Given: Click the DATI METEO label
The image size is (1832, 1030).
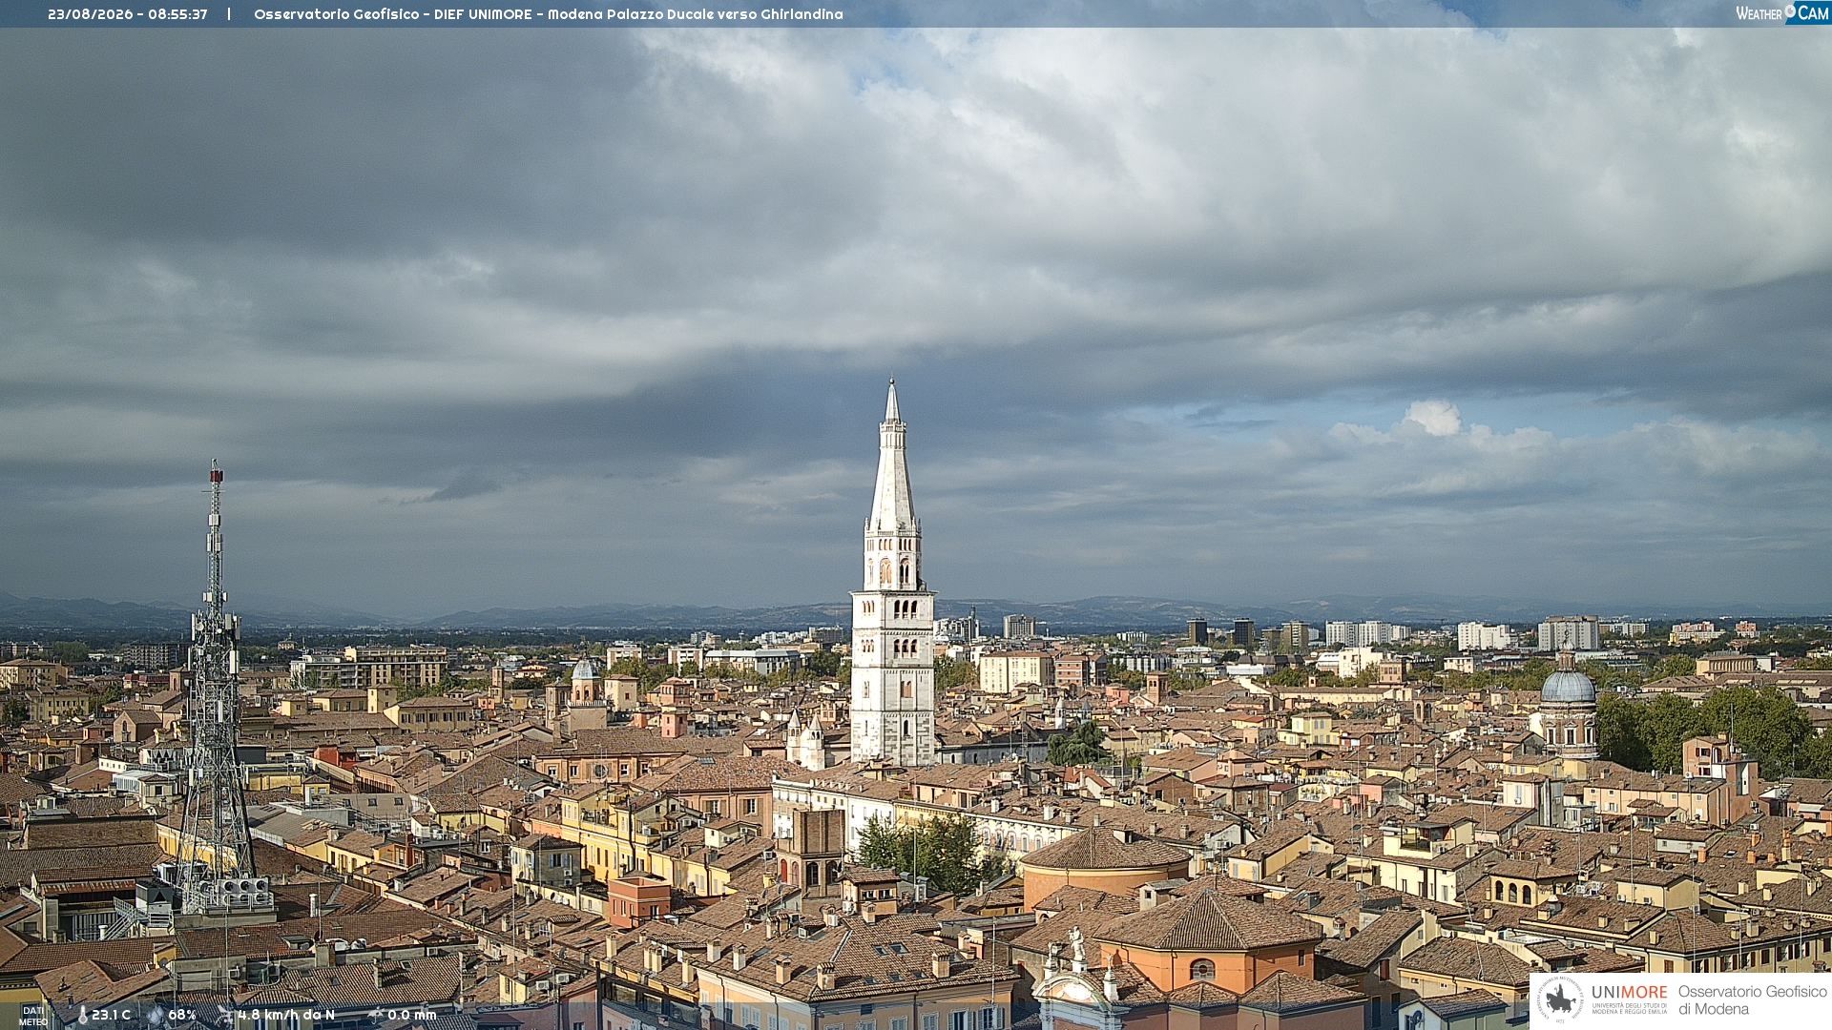Looking at the screenshot, I should [x=33, y=1016].
